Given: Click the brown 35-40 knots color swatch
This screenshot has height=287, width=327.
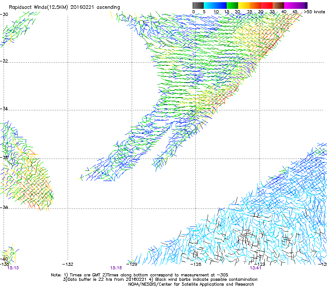Looking at the screenshot, I should [278, 5].
